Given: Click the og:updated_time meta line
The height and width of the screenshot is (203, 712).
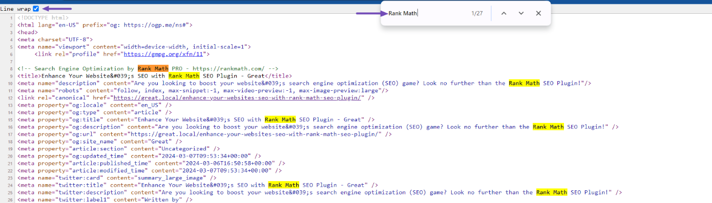Looking at the screenshot, I should point(139,156).
